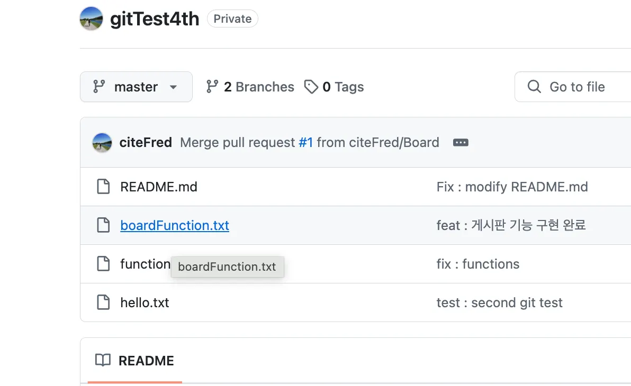
Task: Click the citeFred username link
Action: pos(146,142)
